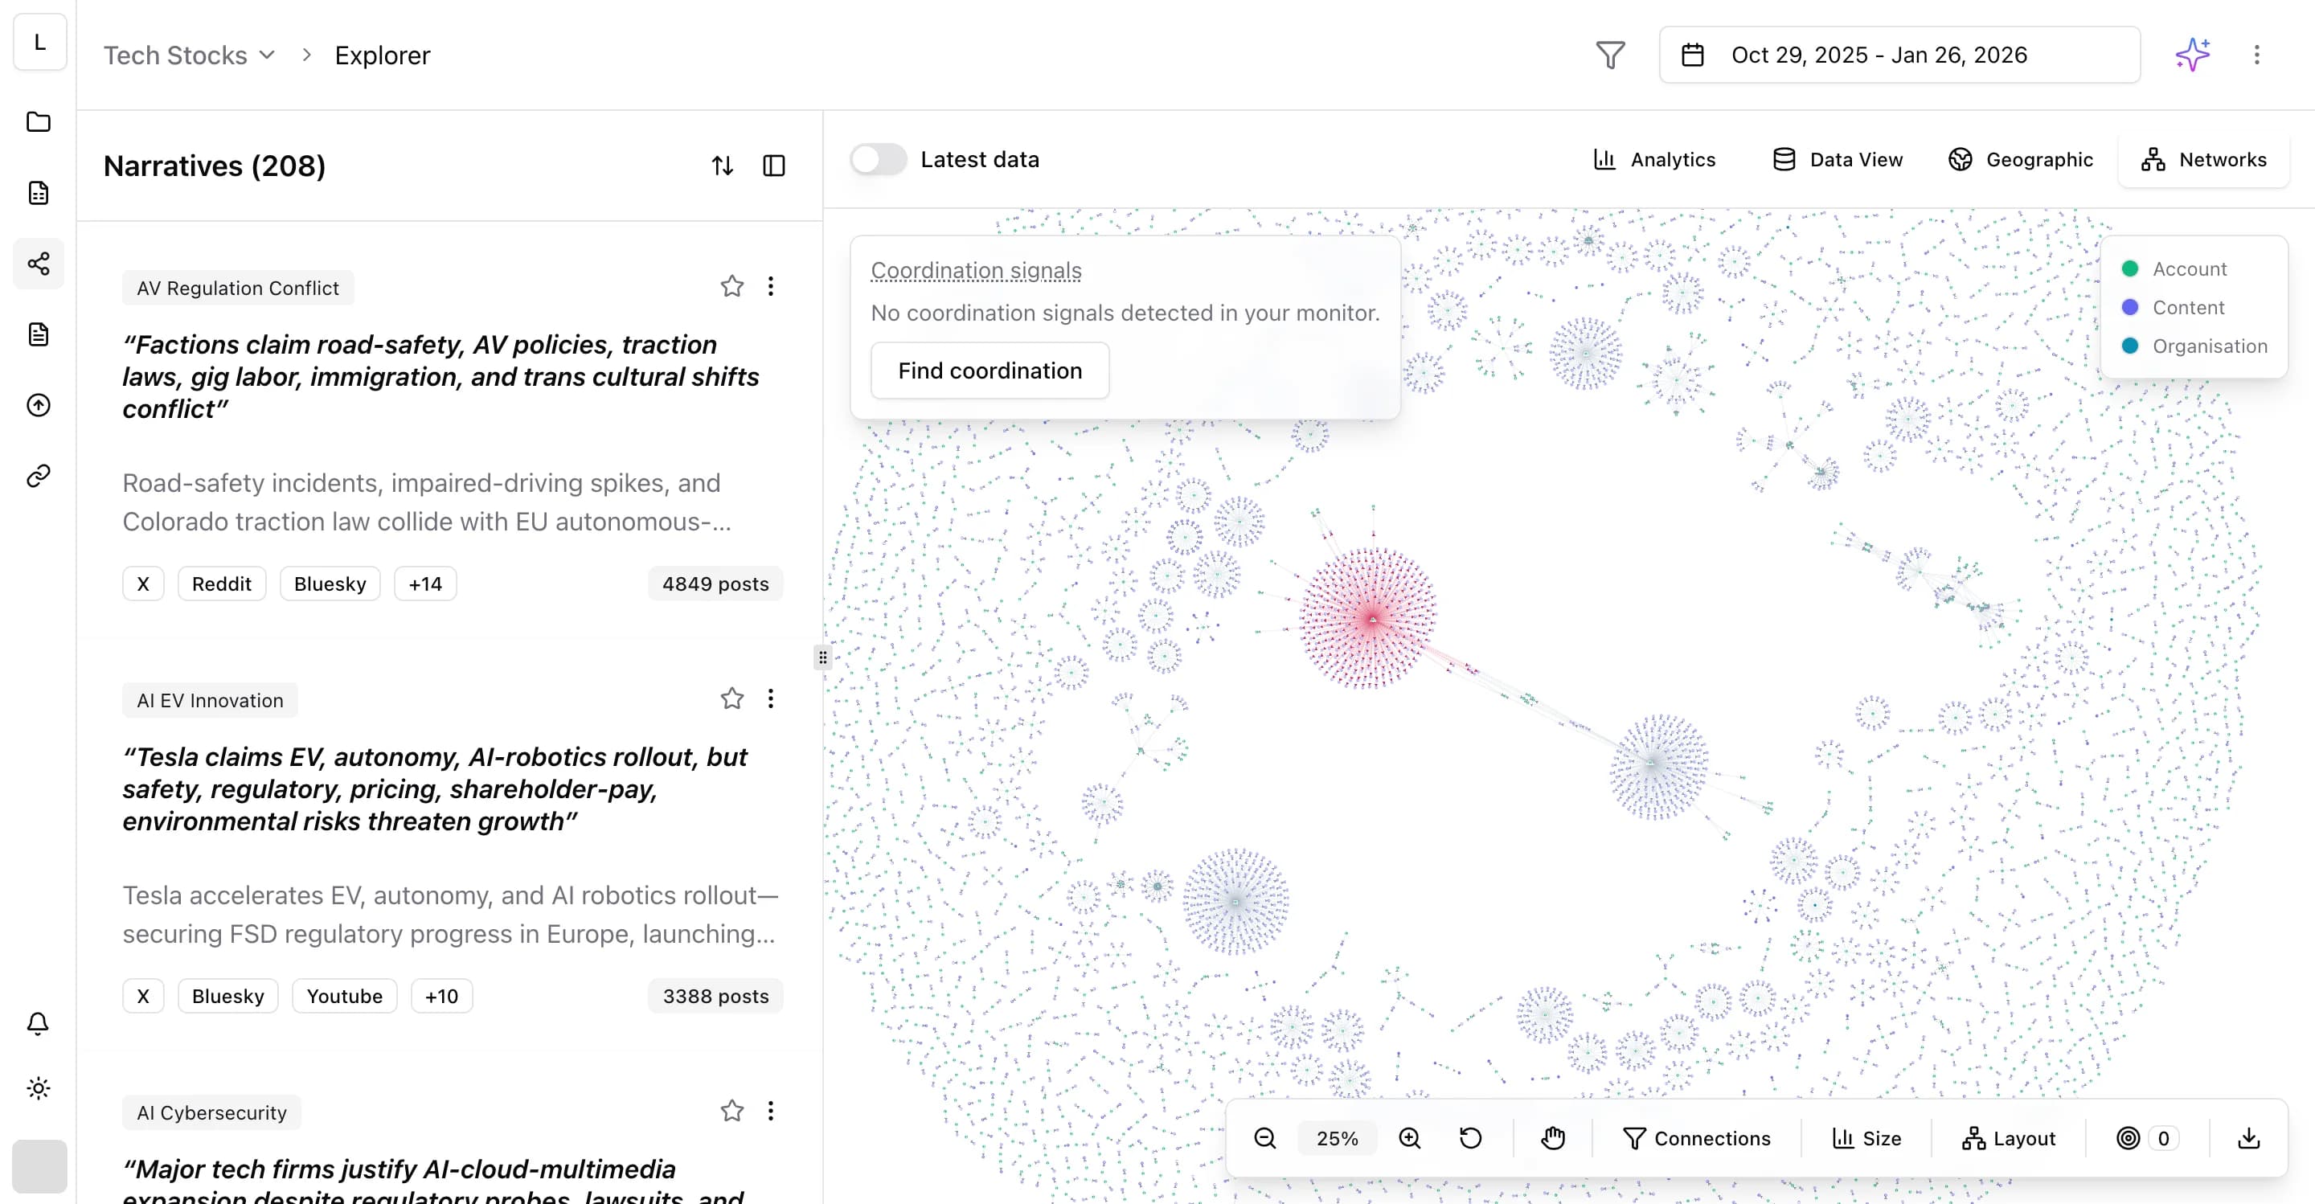Click the Find coordination button
This screenshot has width=2315, height=1204.
click(x=990, y=371)
